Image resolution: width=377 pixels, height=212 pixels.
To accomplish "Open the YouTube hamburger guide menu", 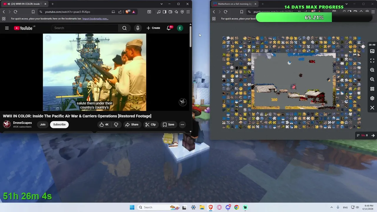I will point(7,28).
